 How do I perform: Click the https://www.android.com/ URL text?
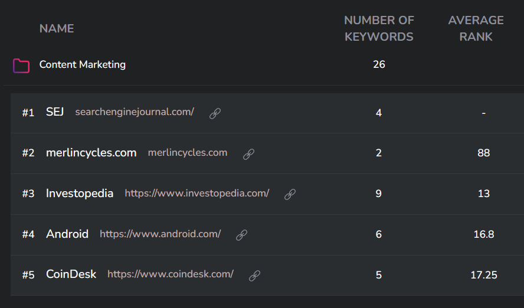coord(160,234)
